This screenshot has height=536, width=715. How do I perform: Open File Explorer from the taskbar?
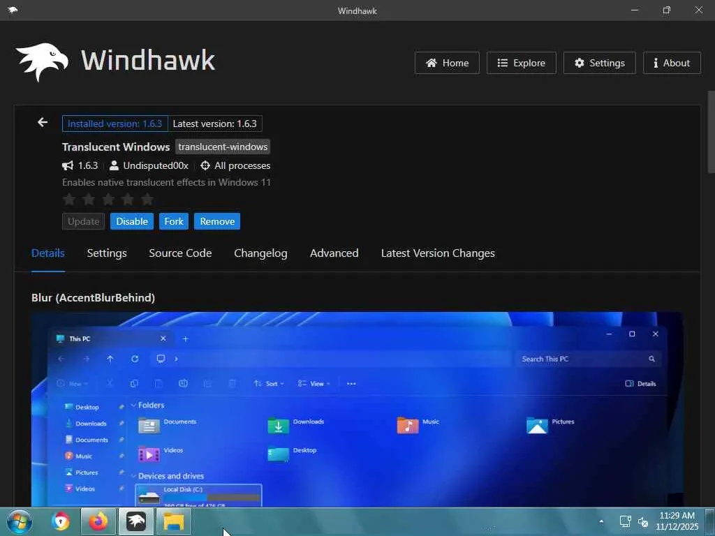(x=174, y=521)
